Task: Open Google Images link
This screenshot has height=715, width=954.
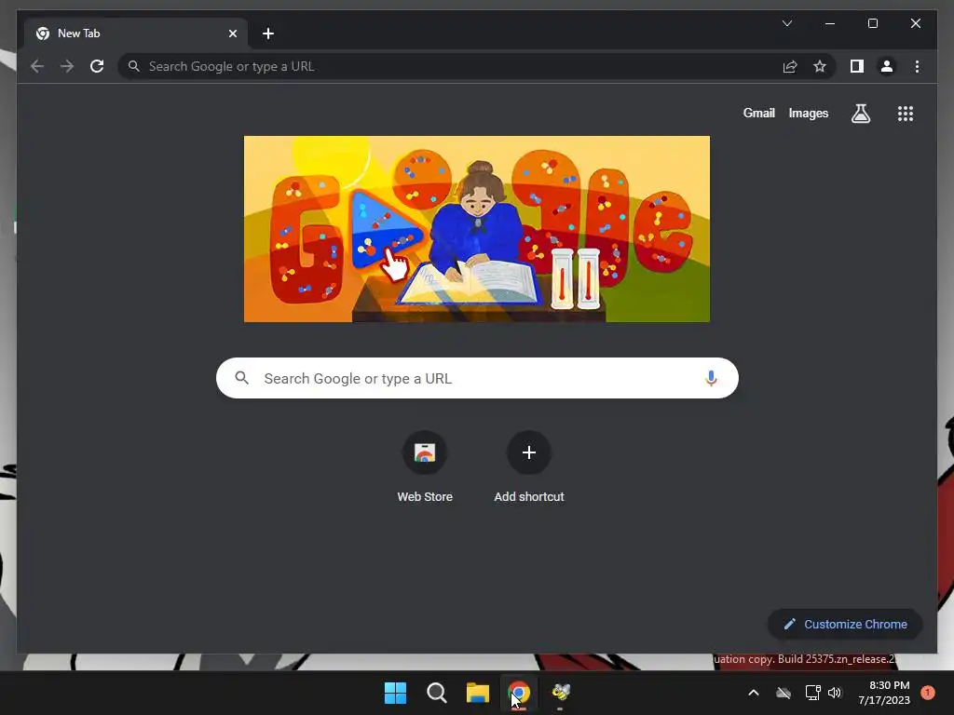Action: coord(808,113)
